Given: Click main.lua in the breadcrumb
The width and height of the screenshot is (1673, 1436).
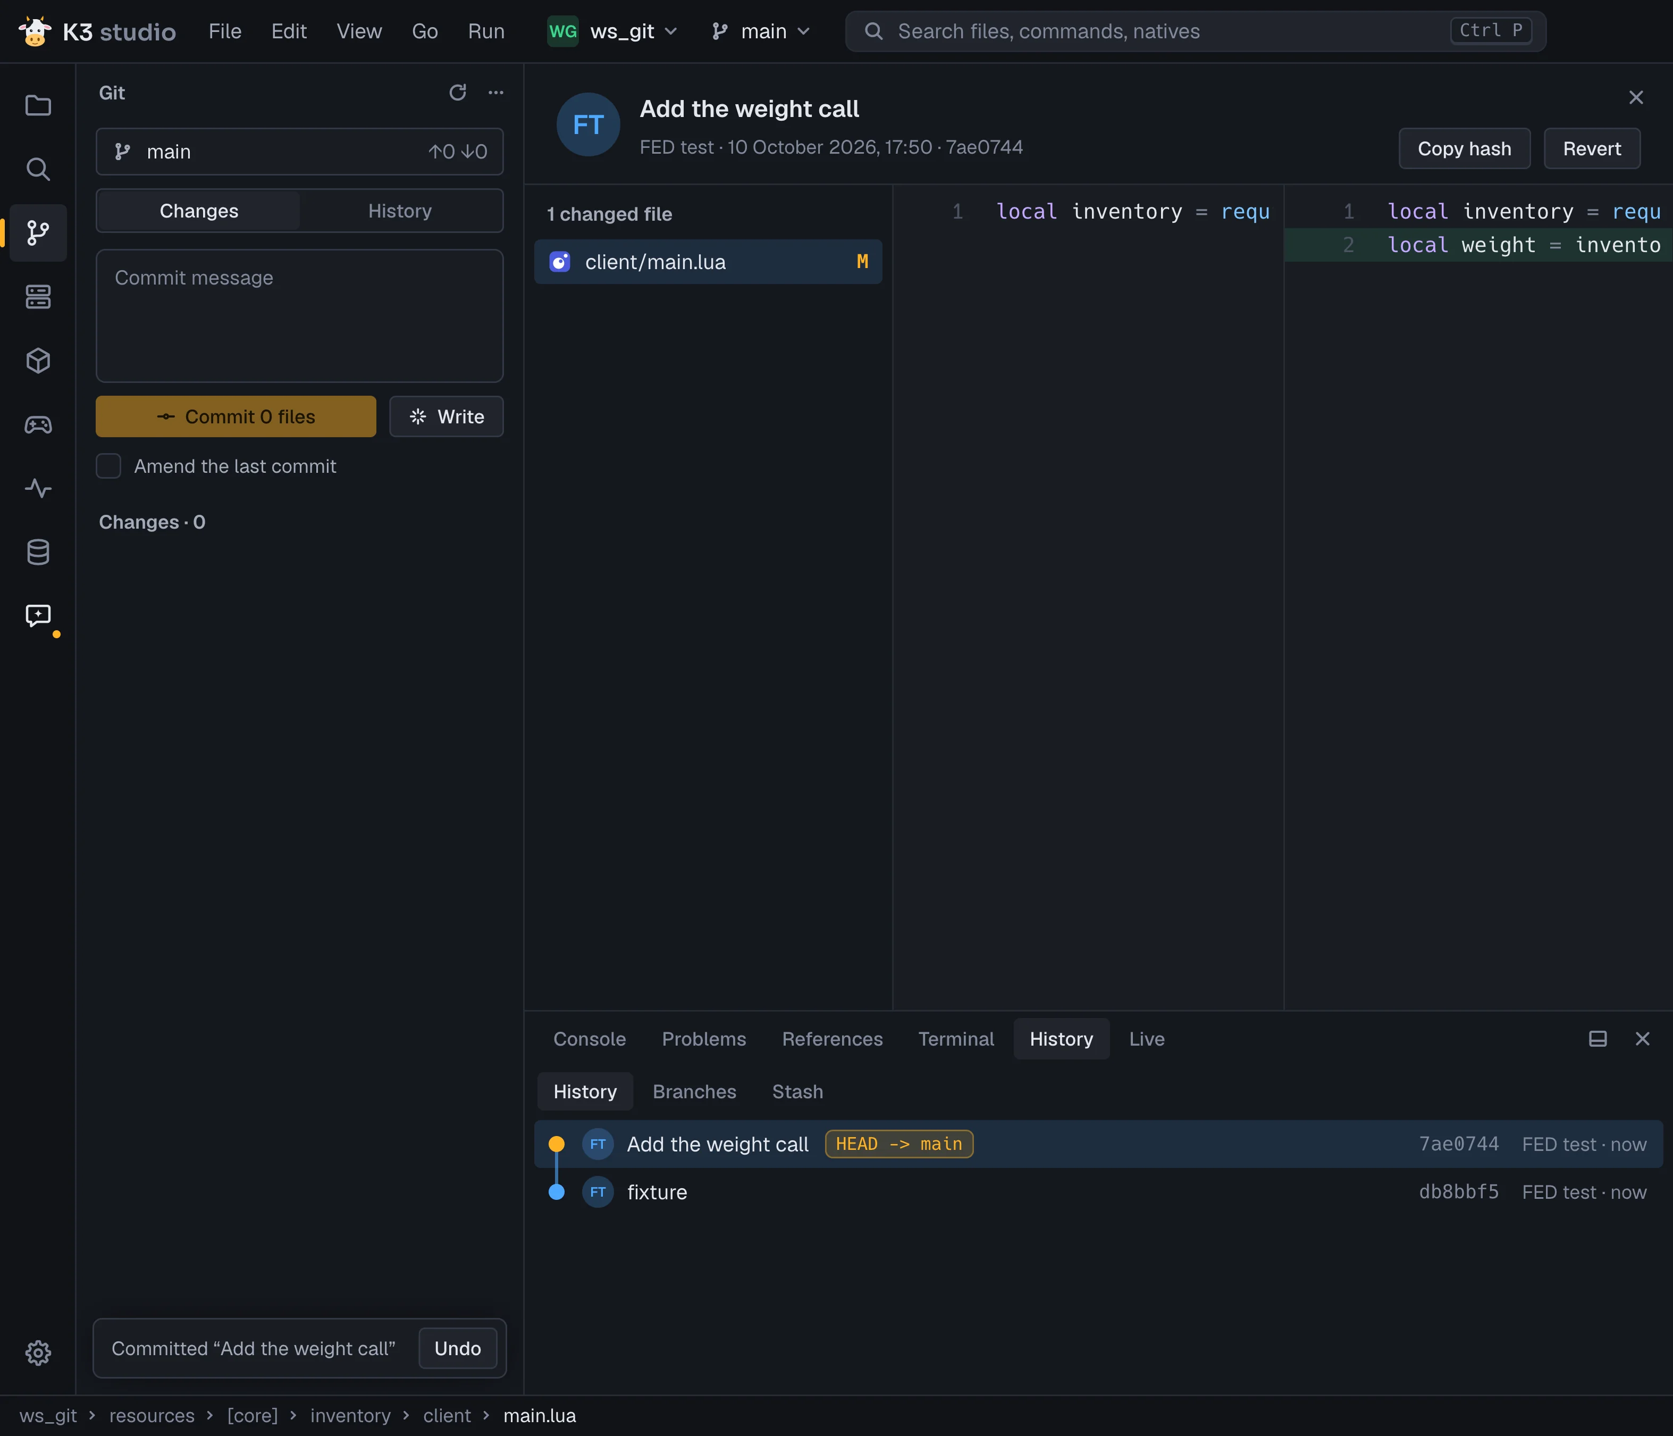Looking at the screenshot, I should (540, 1415).
